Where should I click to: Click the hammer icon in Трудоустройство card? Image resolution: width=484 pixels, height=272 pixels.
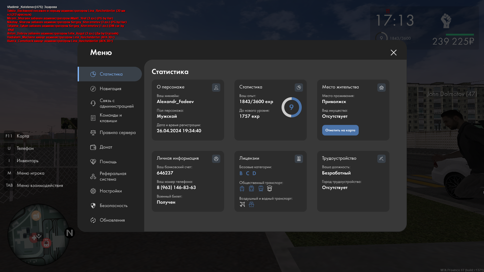(381, 159)
